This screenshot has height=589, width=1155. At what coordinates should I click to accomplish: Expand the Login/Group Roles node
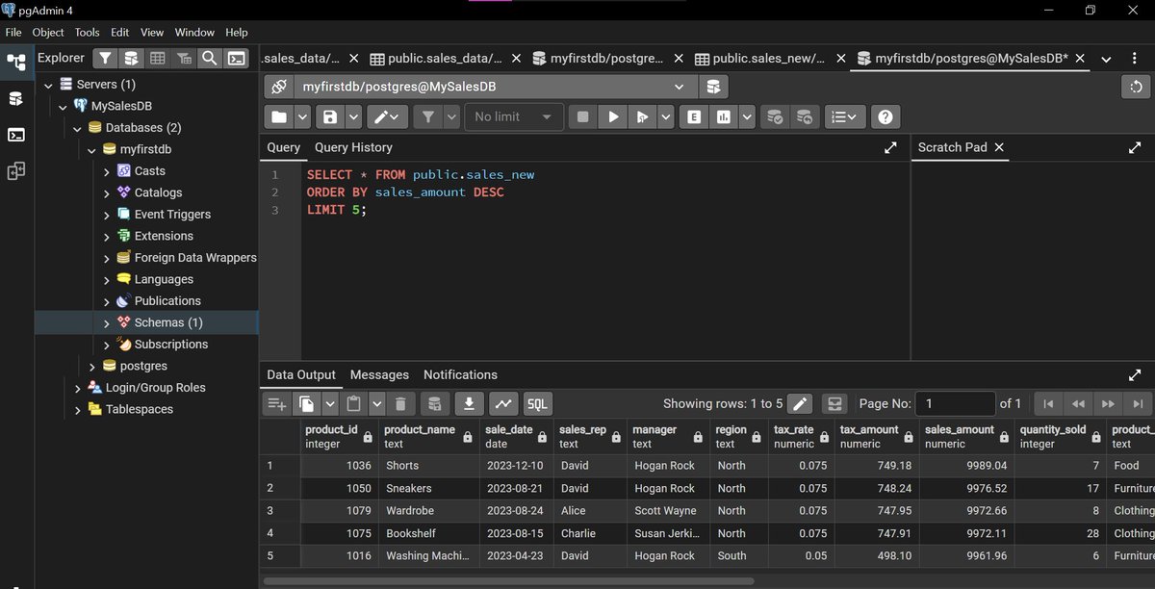(78, 388)
